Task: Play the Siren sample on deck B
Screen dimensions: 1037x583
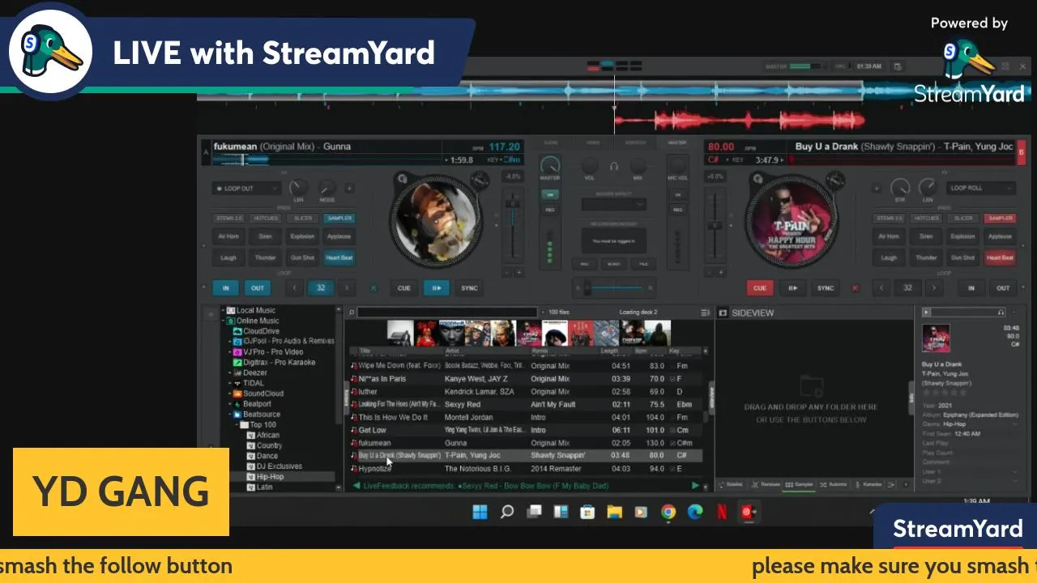Action: [926, 236]
